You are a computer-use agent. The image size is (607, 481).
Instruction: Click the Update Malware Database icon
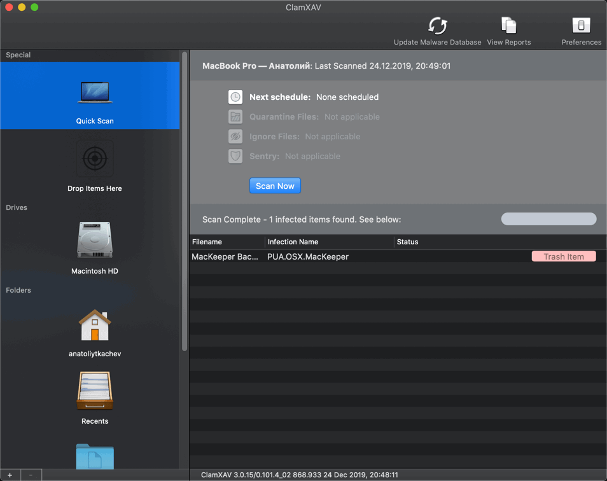tap(438, 26)
